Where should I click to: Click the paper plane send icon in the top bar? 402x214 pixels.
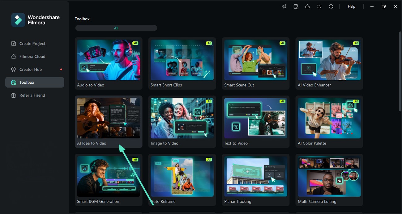[x=284, y=6]
